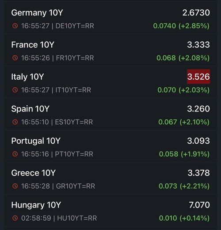221x230 pixels.
Task: Click the clock icon in France 10Y row
Action: [15, 58]
